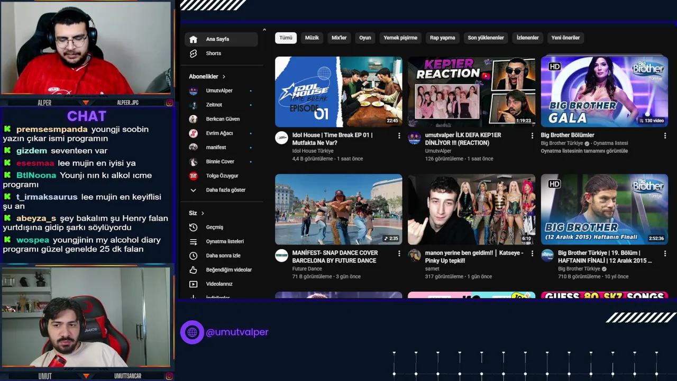Open the Idol House channel name link

(x=313, y=151)
